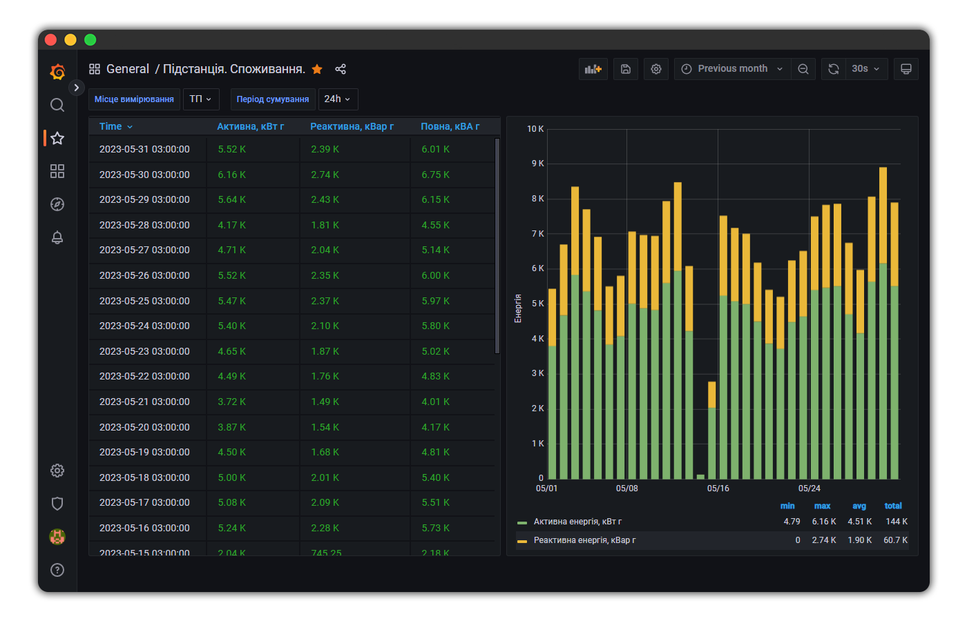
Task: Sort legend by max column
Action: point(822,506)
